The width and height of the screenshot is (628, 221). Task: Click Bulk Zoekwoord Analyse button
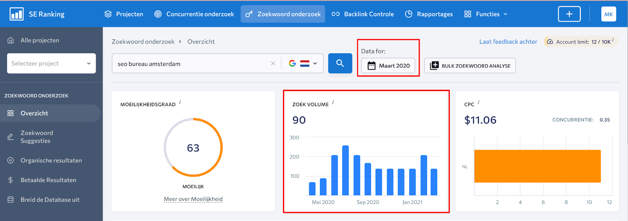pyautogui.click(x=470, y=66)
